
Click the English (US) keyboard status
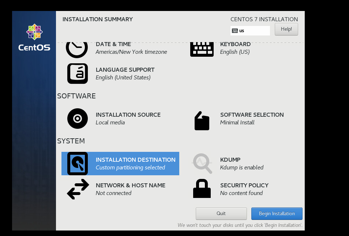tap(235, 52)
